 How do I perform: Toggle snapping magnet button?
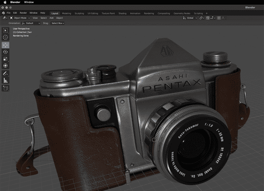(208, 18)
